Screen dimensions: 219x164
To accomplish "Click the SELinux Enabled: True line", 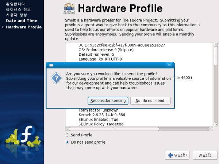I will [98, 120].
